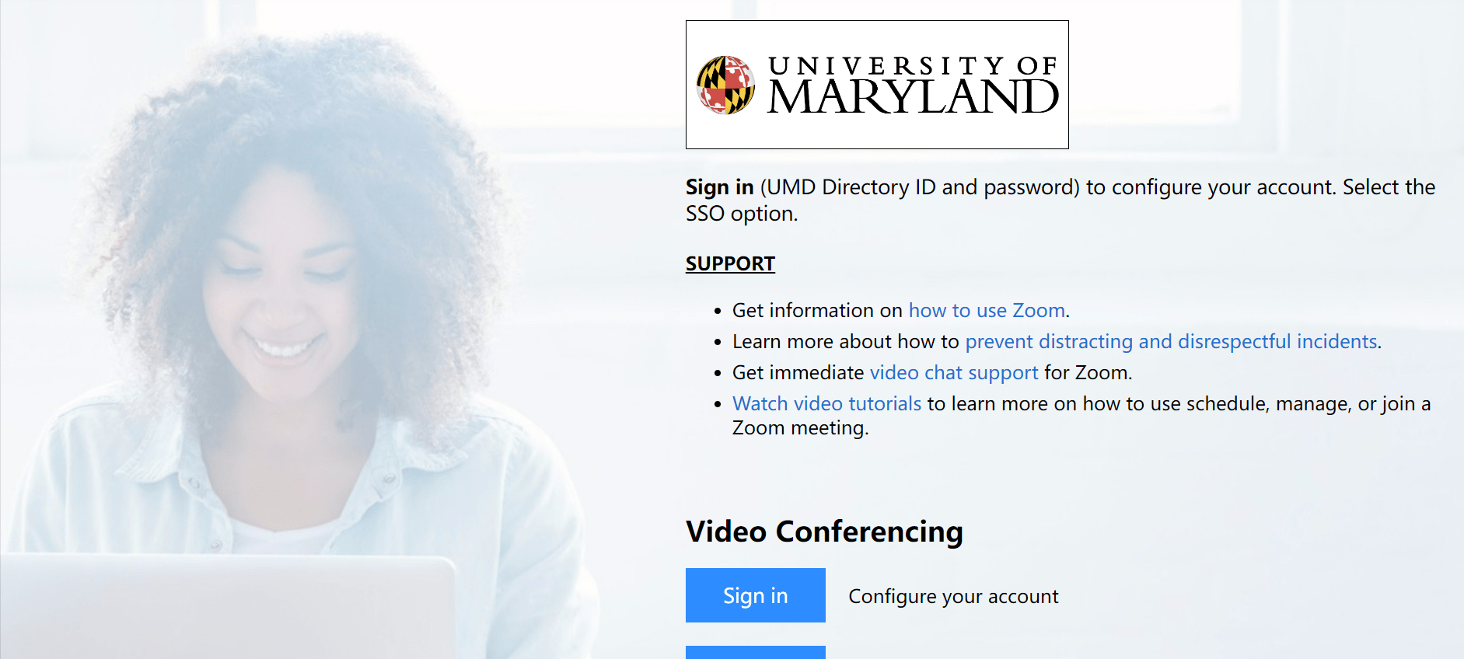The width and height of the screenshot is (1464, 659).
Task: Click Watch video tutorials link
Action: [826, 403]
